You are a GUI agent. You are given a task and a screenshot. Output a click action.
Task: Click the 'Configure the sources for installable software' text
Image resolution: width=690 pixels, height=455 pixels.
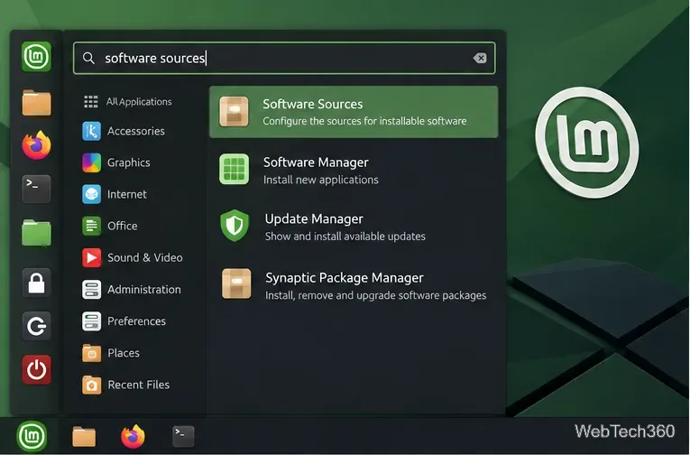[364, 121]
